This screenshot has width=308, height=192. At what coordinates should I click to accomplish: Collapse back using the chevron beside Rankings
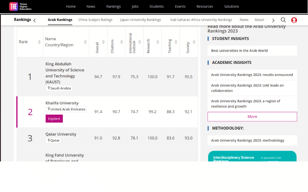tap(35, 20)
